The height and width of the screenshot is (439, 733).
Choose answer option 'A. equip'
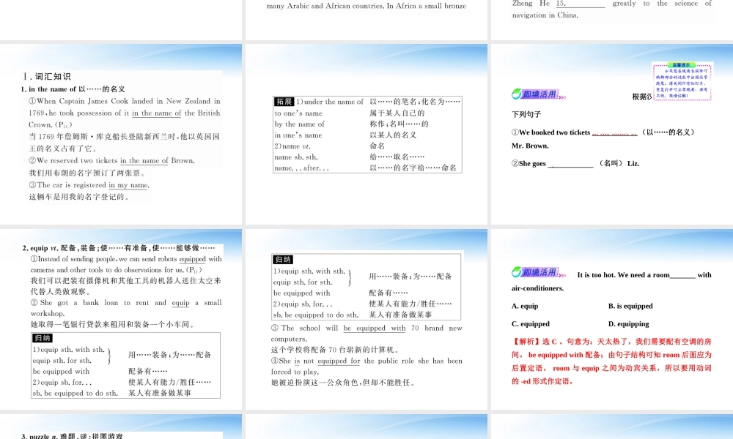(x=525, y=306)
